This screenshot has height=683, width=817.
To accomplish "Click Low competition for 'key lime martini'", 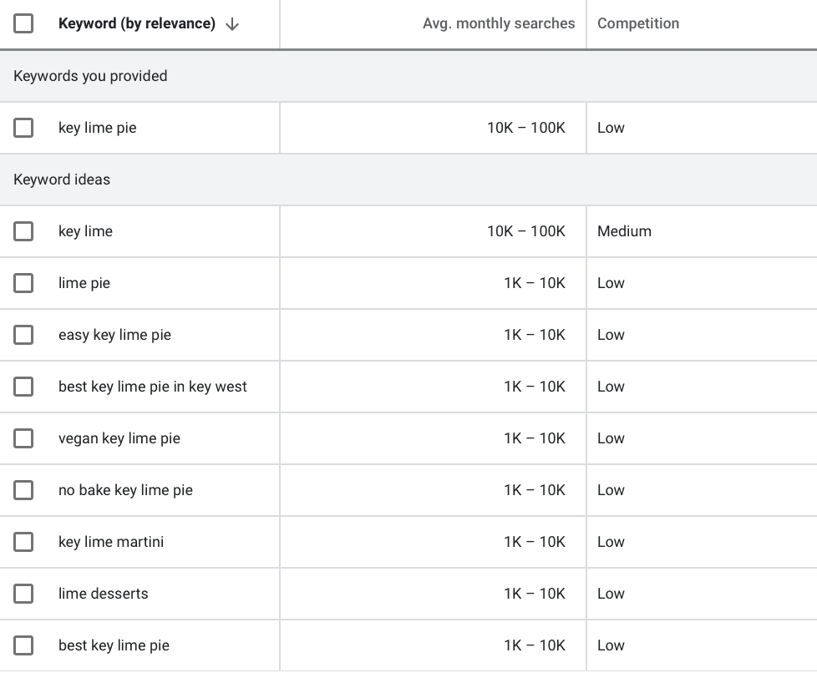I will click(x=611, y=542).
